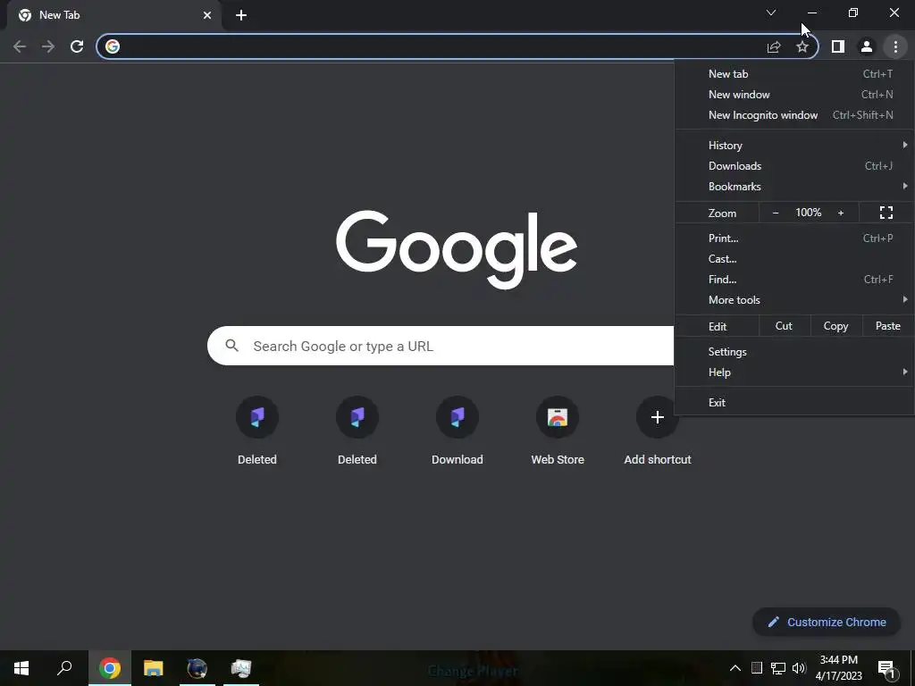This screenshot has height=686, width=915.
Task: Expand the More tools submenu
Action: (x=794, y=300)
